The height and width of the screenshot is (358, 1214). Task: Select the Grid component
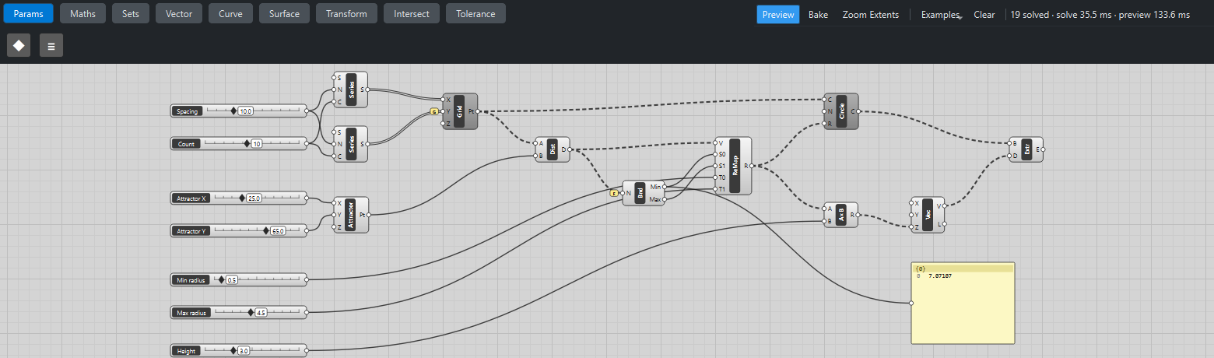click(460, 111)
